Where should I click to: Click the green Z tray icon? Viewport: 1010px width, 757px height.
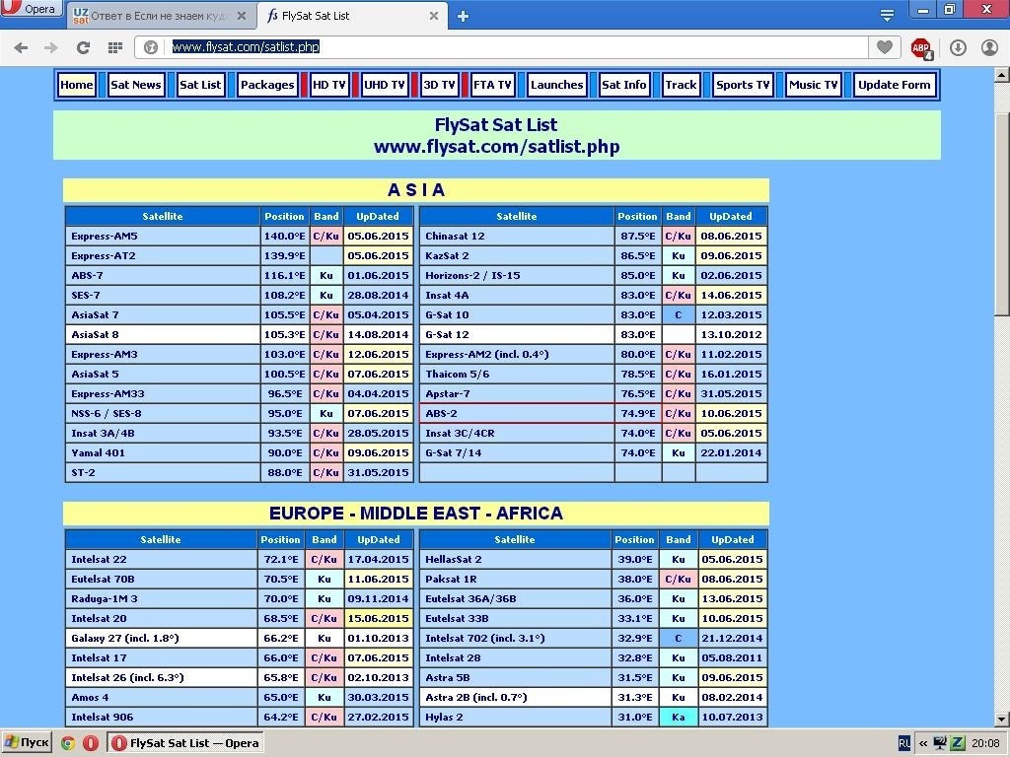click(957, 743)
